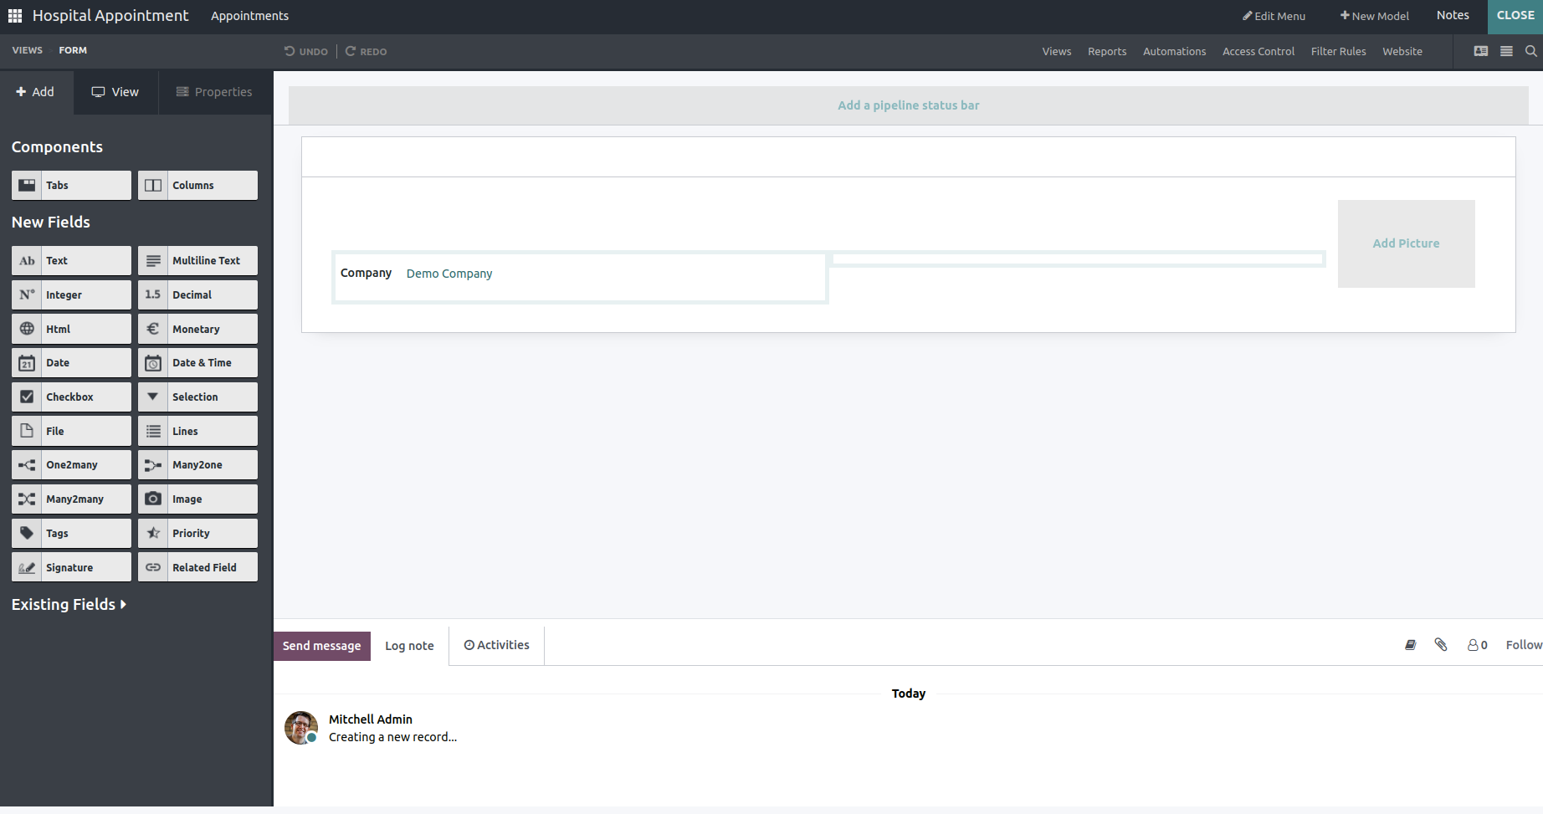Viewport: 1543px width, 814px height.
Task: Select the Multiline Text field
Action: (x=197, y=261)
